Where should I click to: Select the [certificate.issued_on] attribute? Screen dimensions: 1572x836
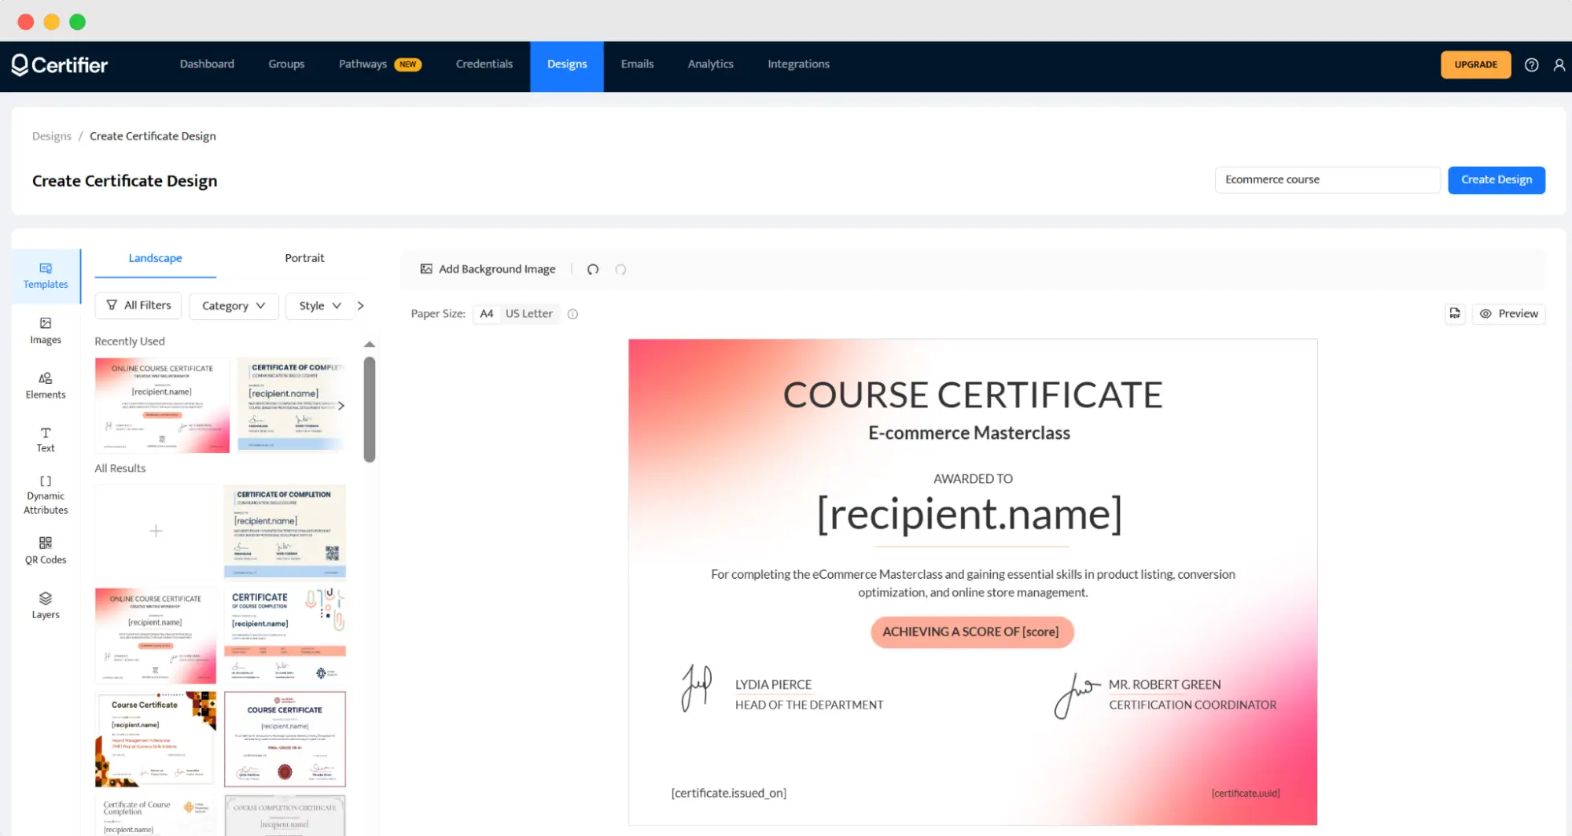click(728, 793)
